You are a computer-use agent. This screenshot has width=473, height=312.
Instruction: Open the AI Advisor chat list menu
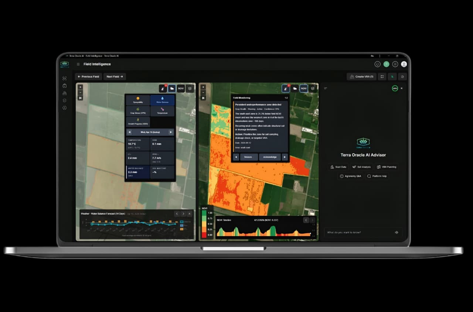coord(326,88)
